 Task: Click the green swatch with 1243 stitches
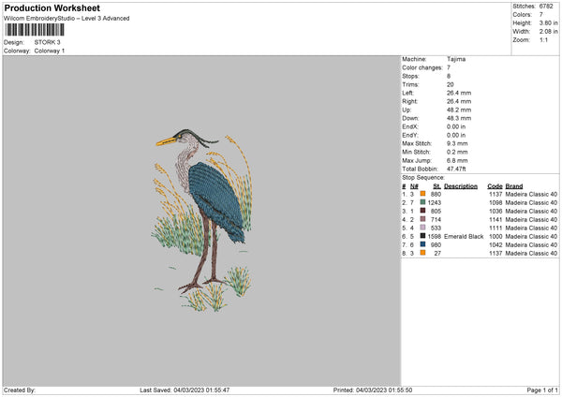(423, 202)
